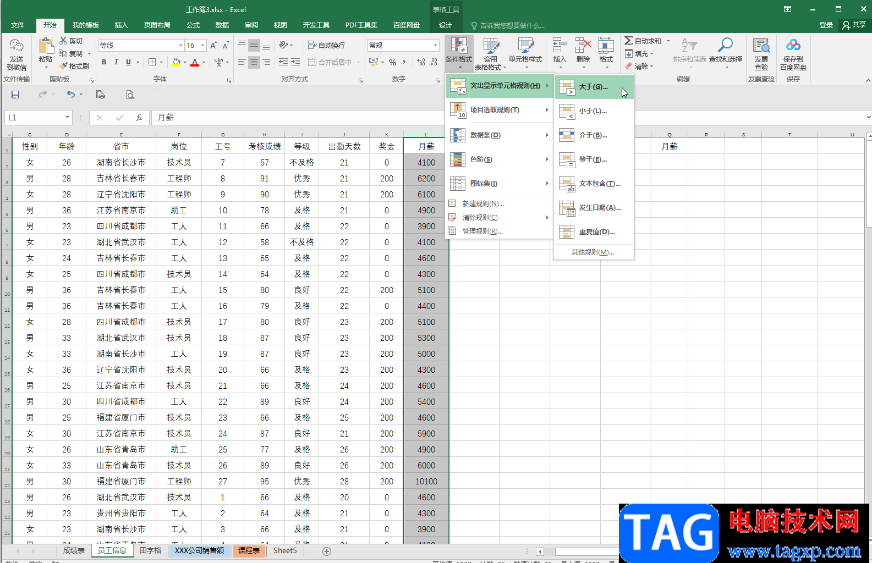Click the Format Painter brush icon
This screenshot has width=872, height=563.
pos(64,66)
